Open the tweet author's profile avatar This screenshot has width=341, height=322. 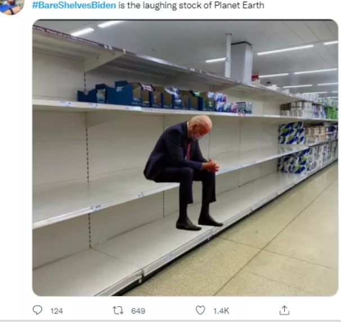pos(11,6)
